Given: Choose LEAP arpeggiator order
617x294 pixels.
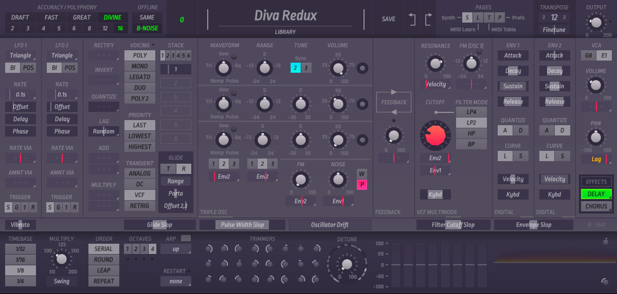Looking at the screenshot, I should (x=104, y=270).
